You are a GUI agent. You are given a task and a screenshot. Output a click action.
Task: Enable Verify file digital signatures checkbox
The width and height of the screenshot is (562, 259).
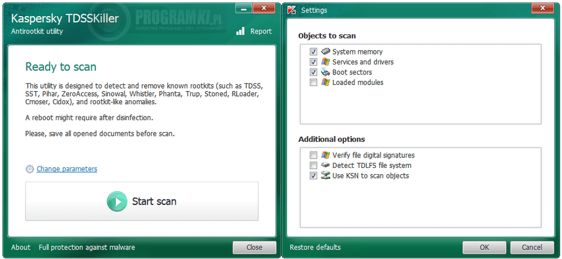tap(314, 156)
